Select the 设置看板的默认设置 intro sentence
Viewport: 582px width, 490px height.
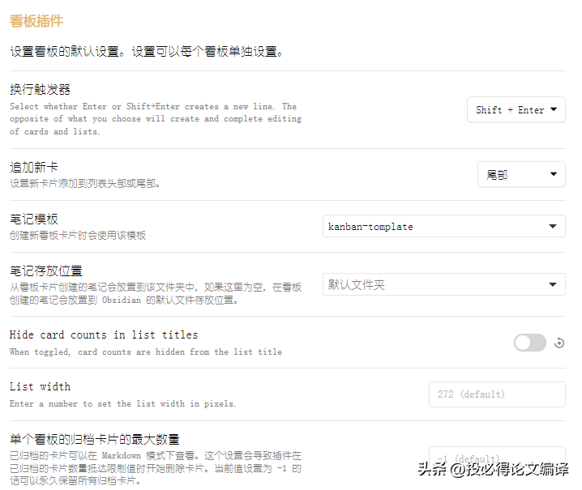147,52
